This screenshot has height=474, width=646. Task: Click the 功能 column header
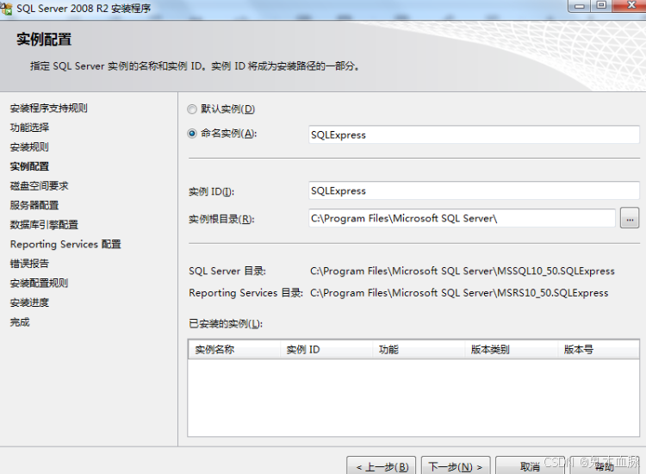coord(419,350)
